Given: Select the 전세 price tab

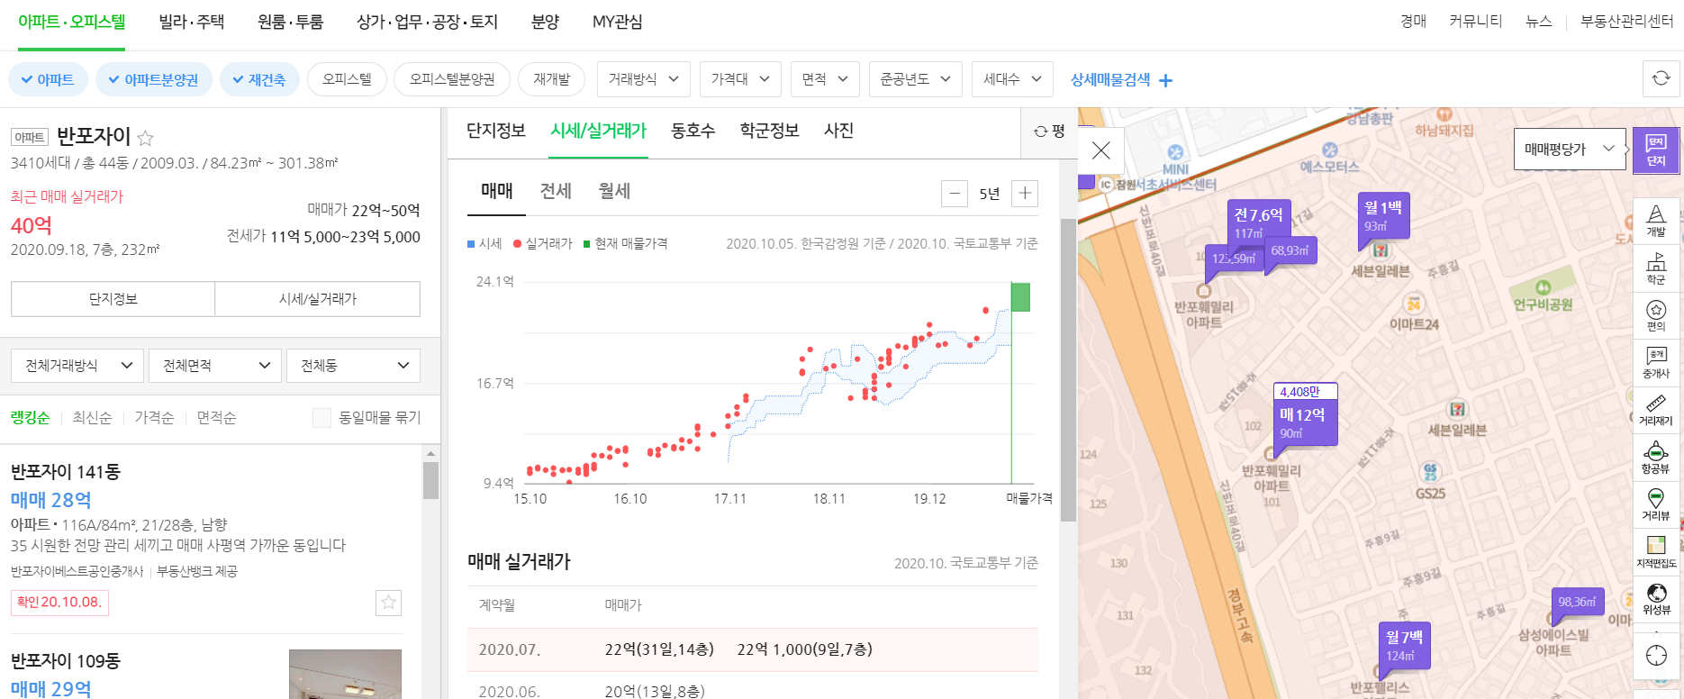Looking at the screenshot, I should tap(556, 191).
